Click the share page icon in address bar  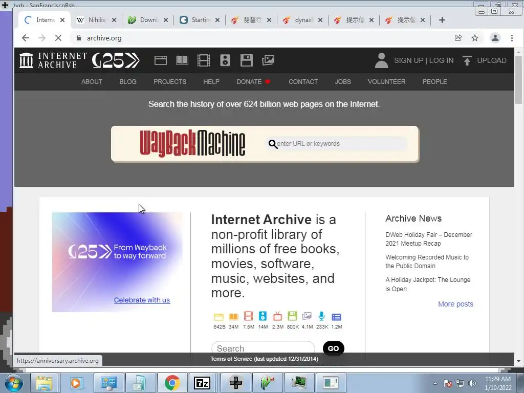[458, 38]
